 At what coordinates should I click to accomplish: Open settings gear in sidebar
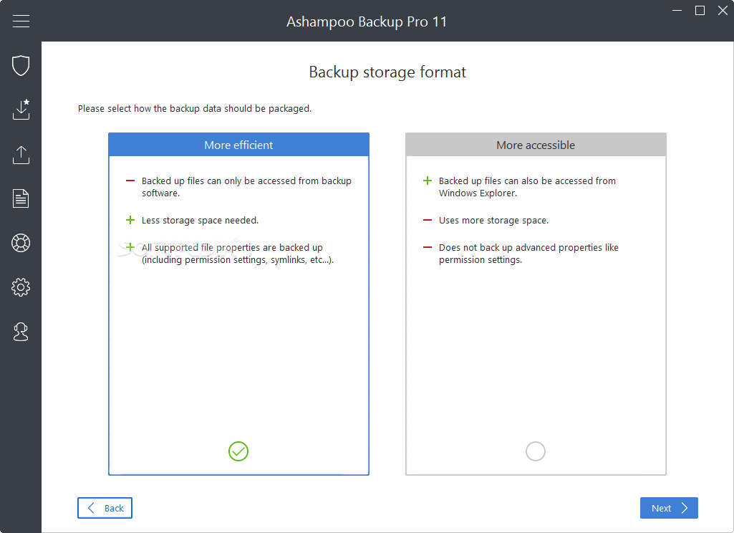point(21,287)
